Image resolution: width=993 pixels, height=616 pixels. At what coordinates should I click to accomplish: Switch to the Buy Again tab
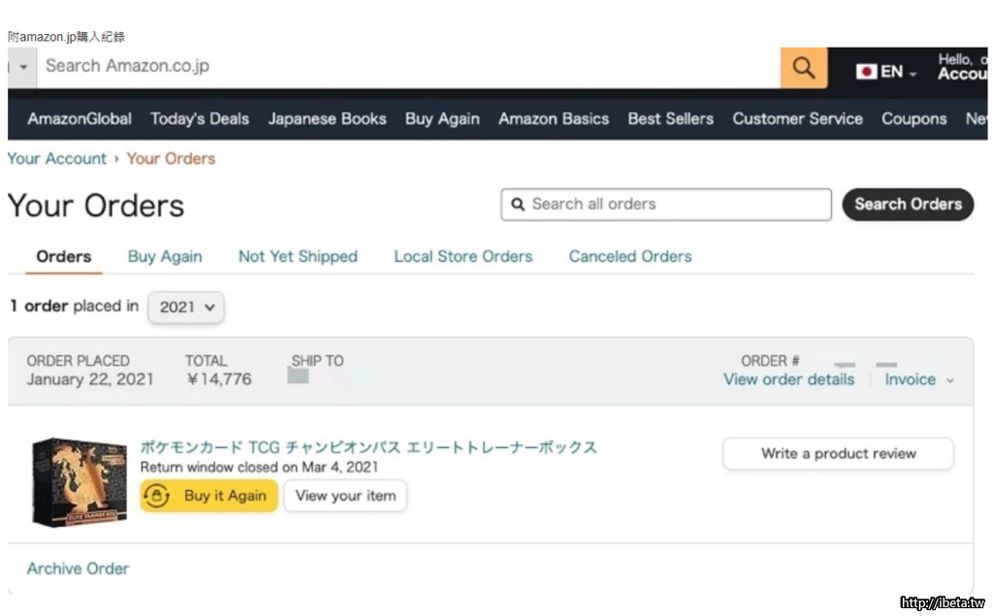(x=165, y=257)
